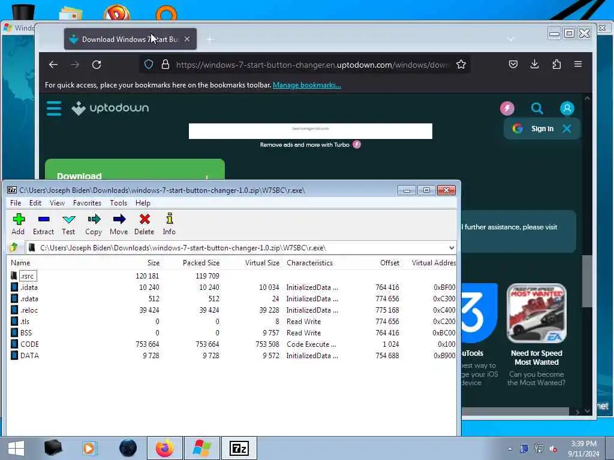Click the Uptodown logo
The width and height of the screenshot is (614, 460).
(x=110, y=108)
